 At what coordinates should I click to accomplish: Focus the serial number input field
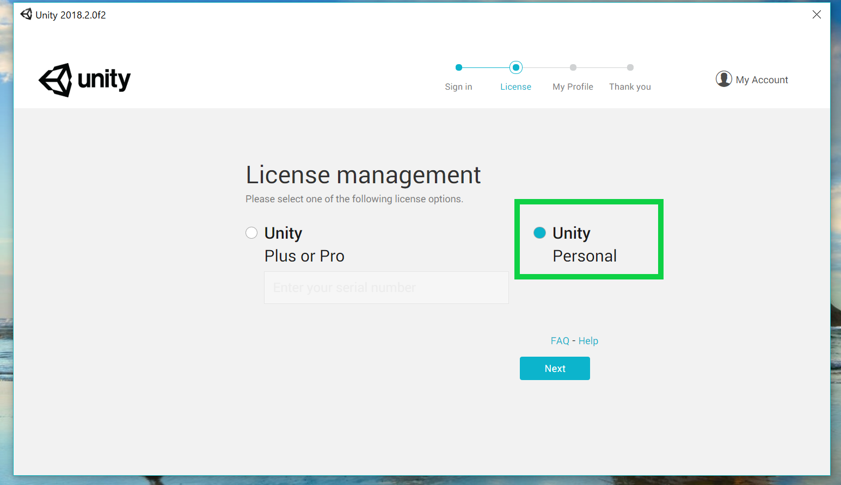[x=386, y=288]
